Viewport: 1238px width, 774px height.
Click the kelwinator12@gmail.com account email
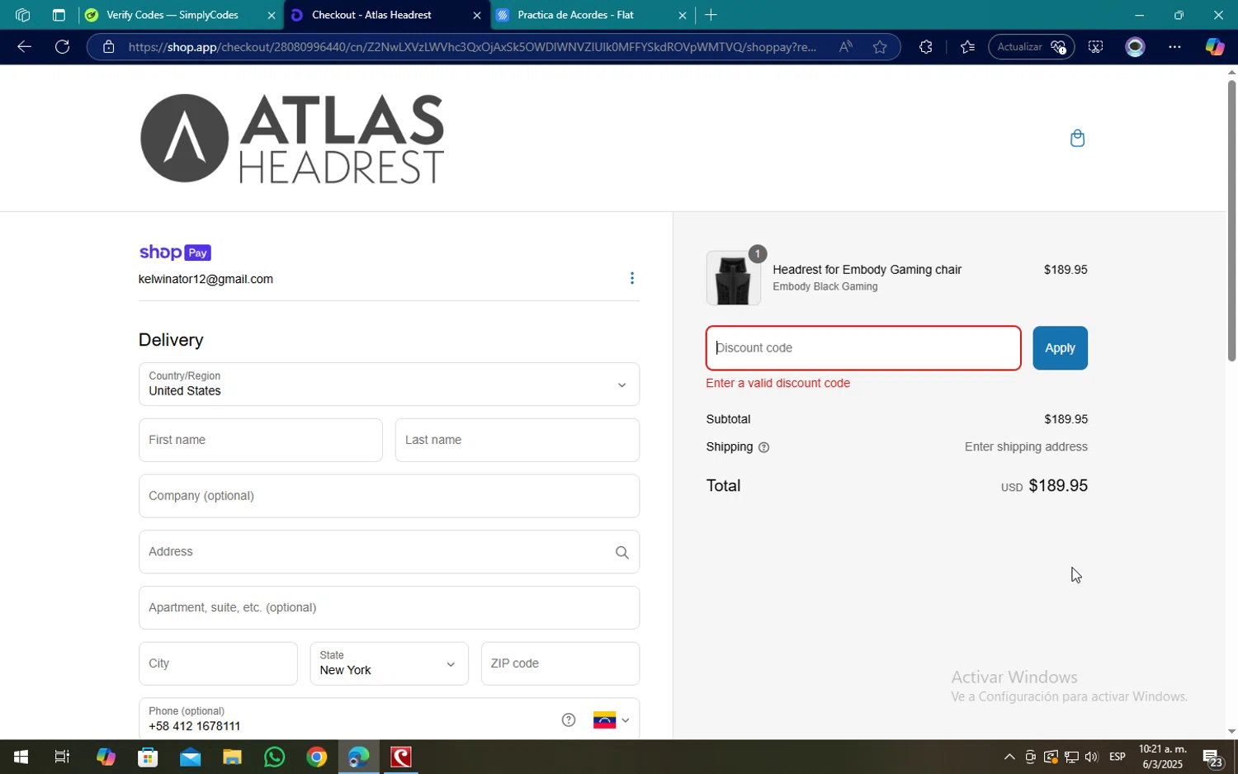(206, 280)
